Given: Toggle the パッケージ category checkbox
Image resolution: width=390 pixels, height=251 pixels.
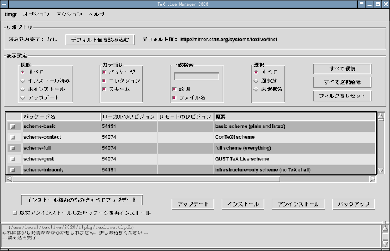Looking at the screenshot, I should coord(104,72).
